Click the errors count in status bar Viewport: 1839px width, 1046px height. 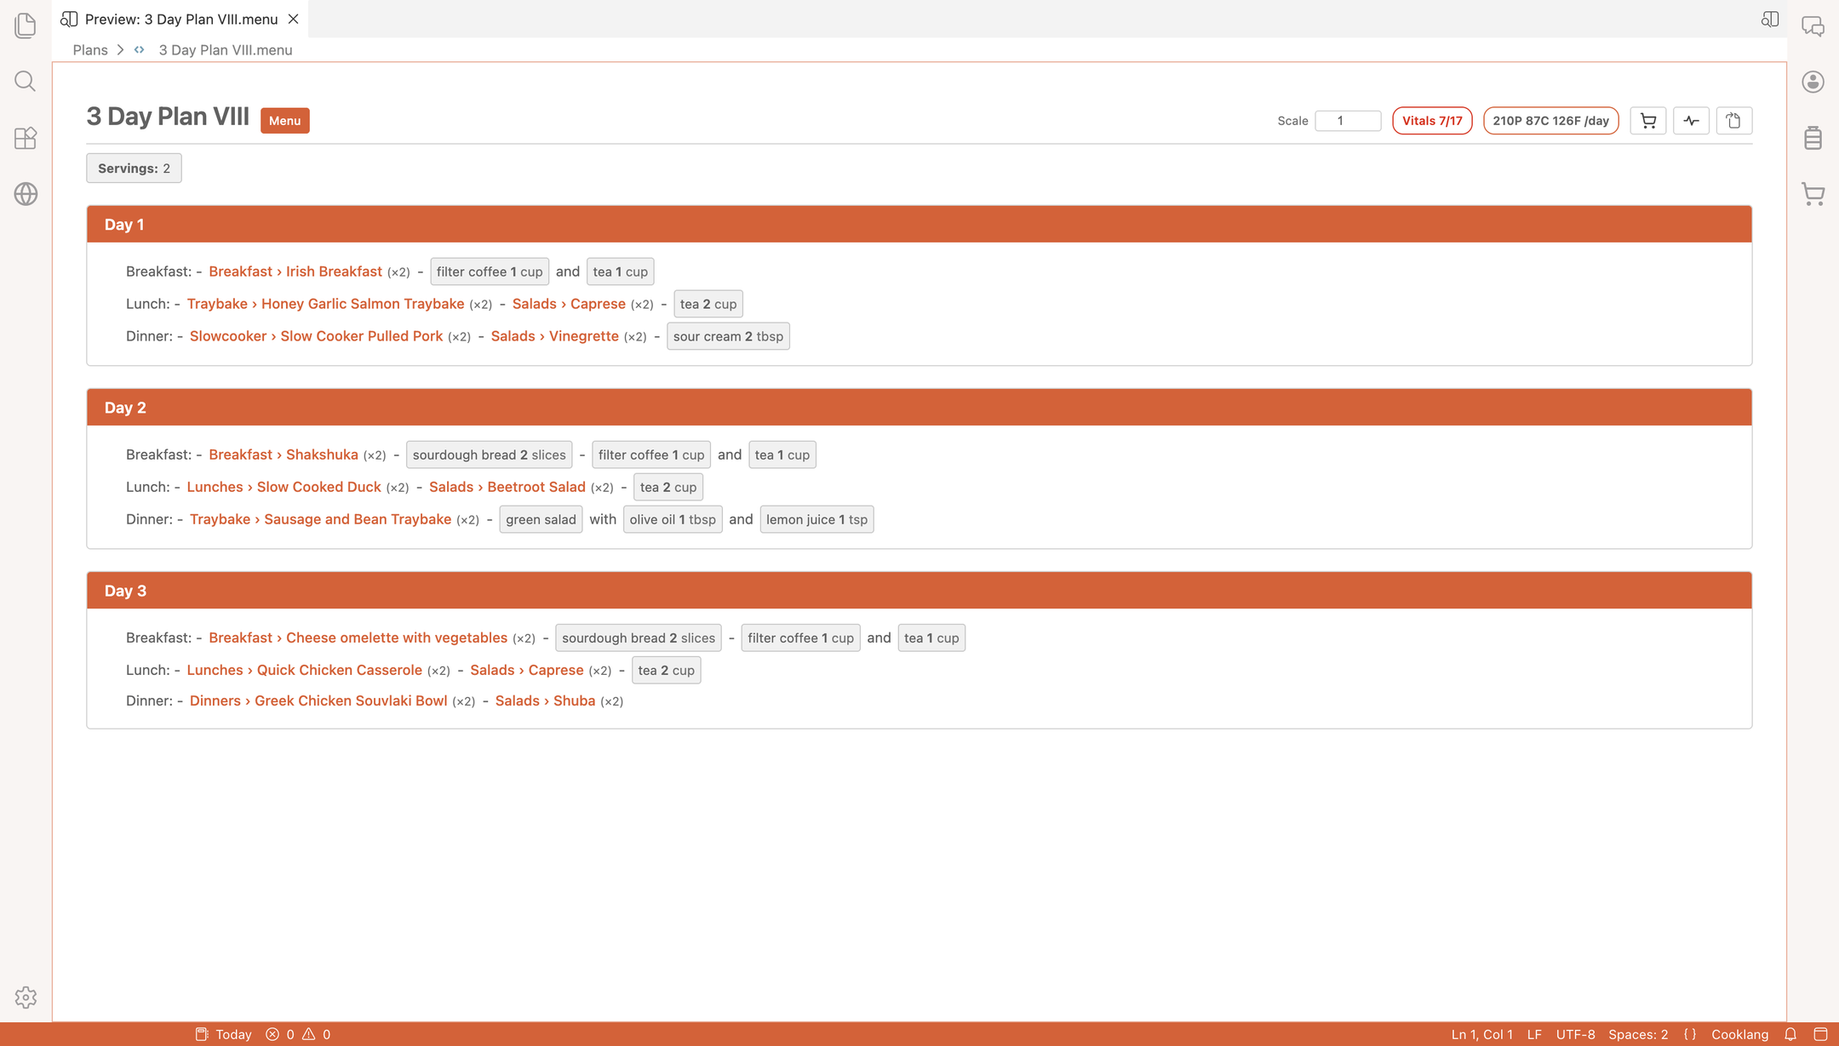point(280,1034)
